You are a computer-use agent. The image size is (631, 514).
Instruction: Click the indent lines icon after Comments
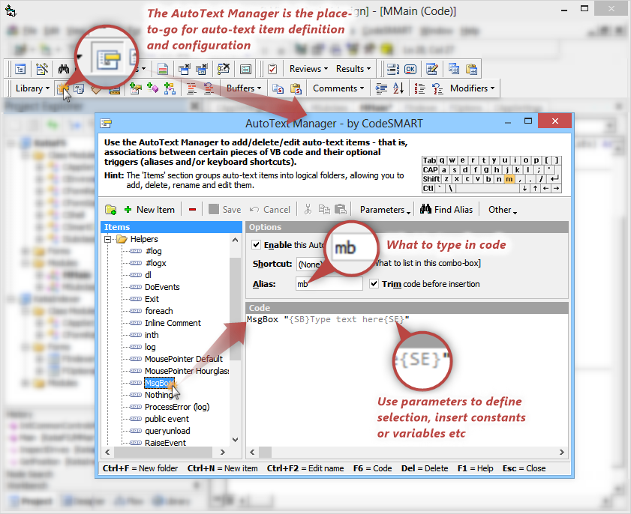(381, 88)
